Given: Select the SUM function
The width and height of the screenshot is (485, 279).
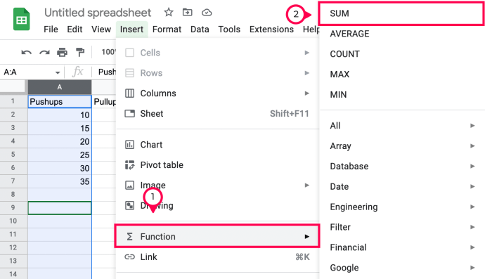Looking at the screenshot, I should tap(402, 13).
